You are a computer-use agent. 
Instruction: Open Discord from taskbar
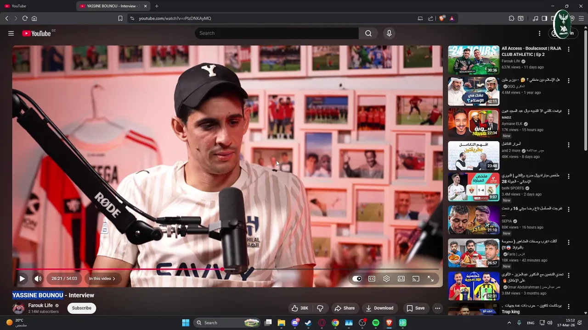click(295, 323)
